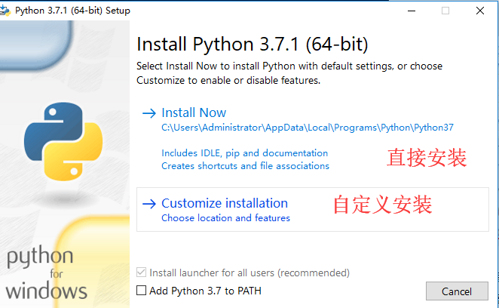Click the Install Now option

[194, 113]
